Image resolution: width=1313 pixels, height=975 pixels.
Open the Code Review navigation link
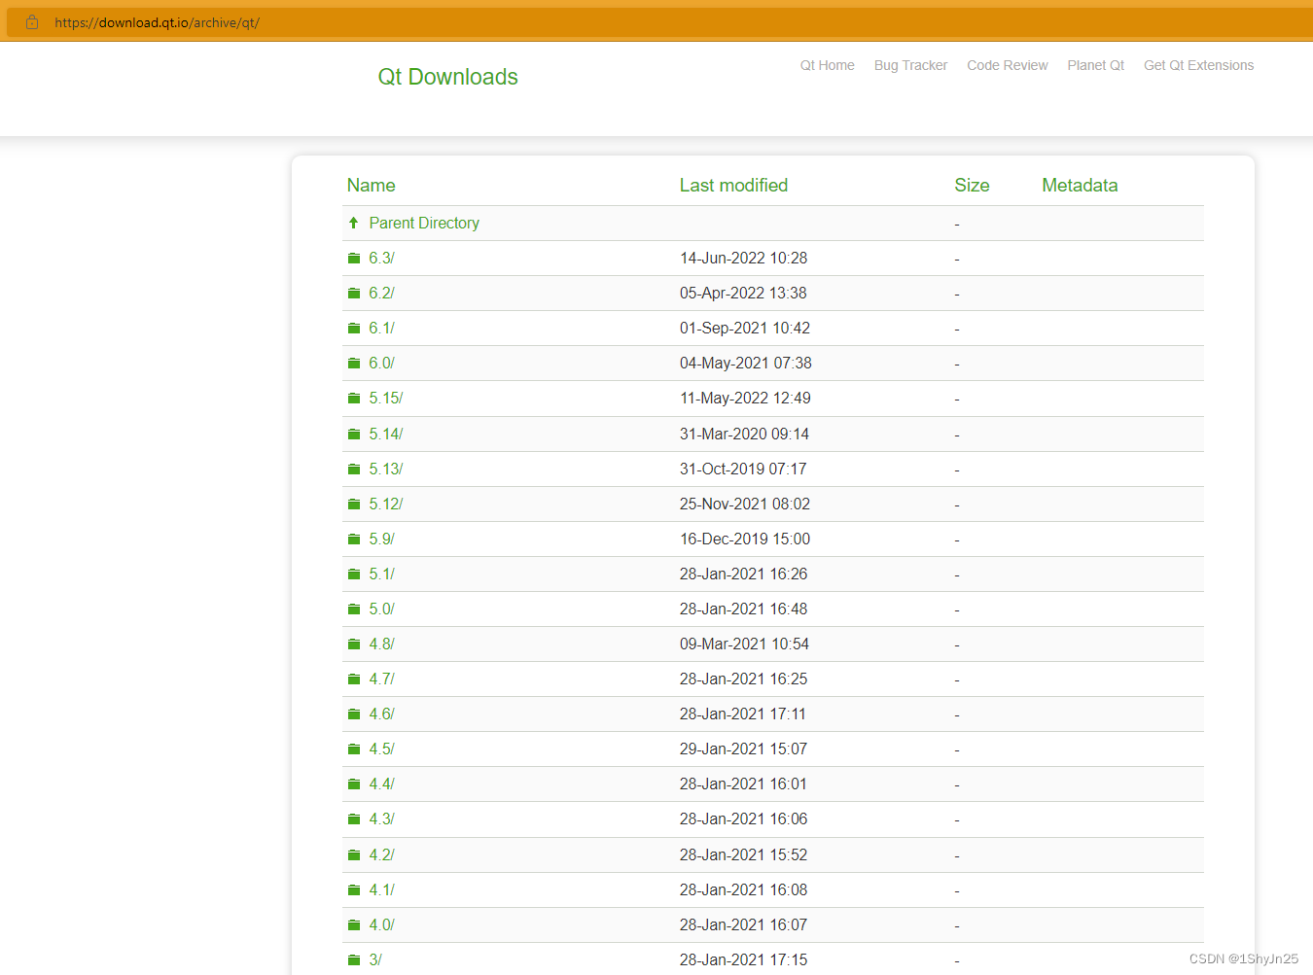point(1007,65)
